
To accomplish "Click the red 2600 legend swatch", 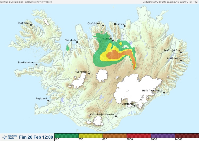I will click(139, 136).
